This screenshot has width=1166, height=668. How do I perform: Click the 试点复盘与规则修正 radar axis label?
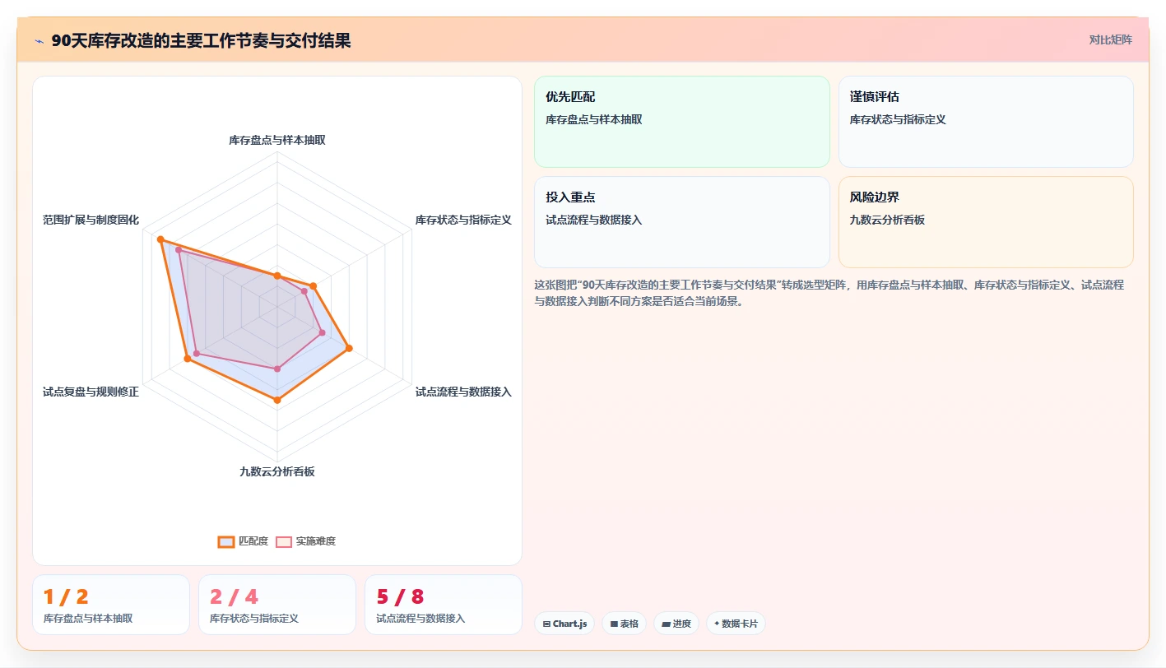[x=91, y=392]
